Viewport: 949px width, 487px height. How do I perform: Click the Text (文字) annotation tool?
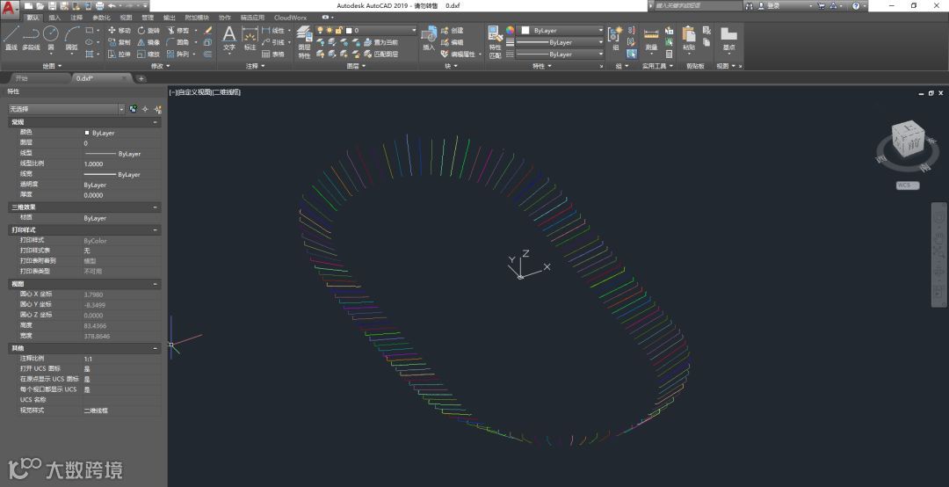pyautogui.click(x=228, y=38)
